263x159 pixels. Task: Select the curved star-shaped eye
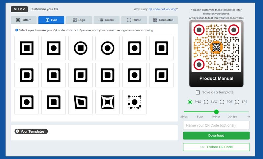(108, 102)
